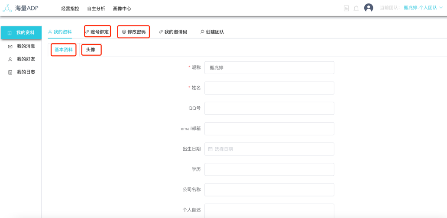This screenshot has height=218, width=447.
Task: Click the person icon beside 我的好友
Action: 10,59
